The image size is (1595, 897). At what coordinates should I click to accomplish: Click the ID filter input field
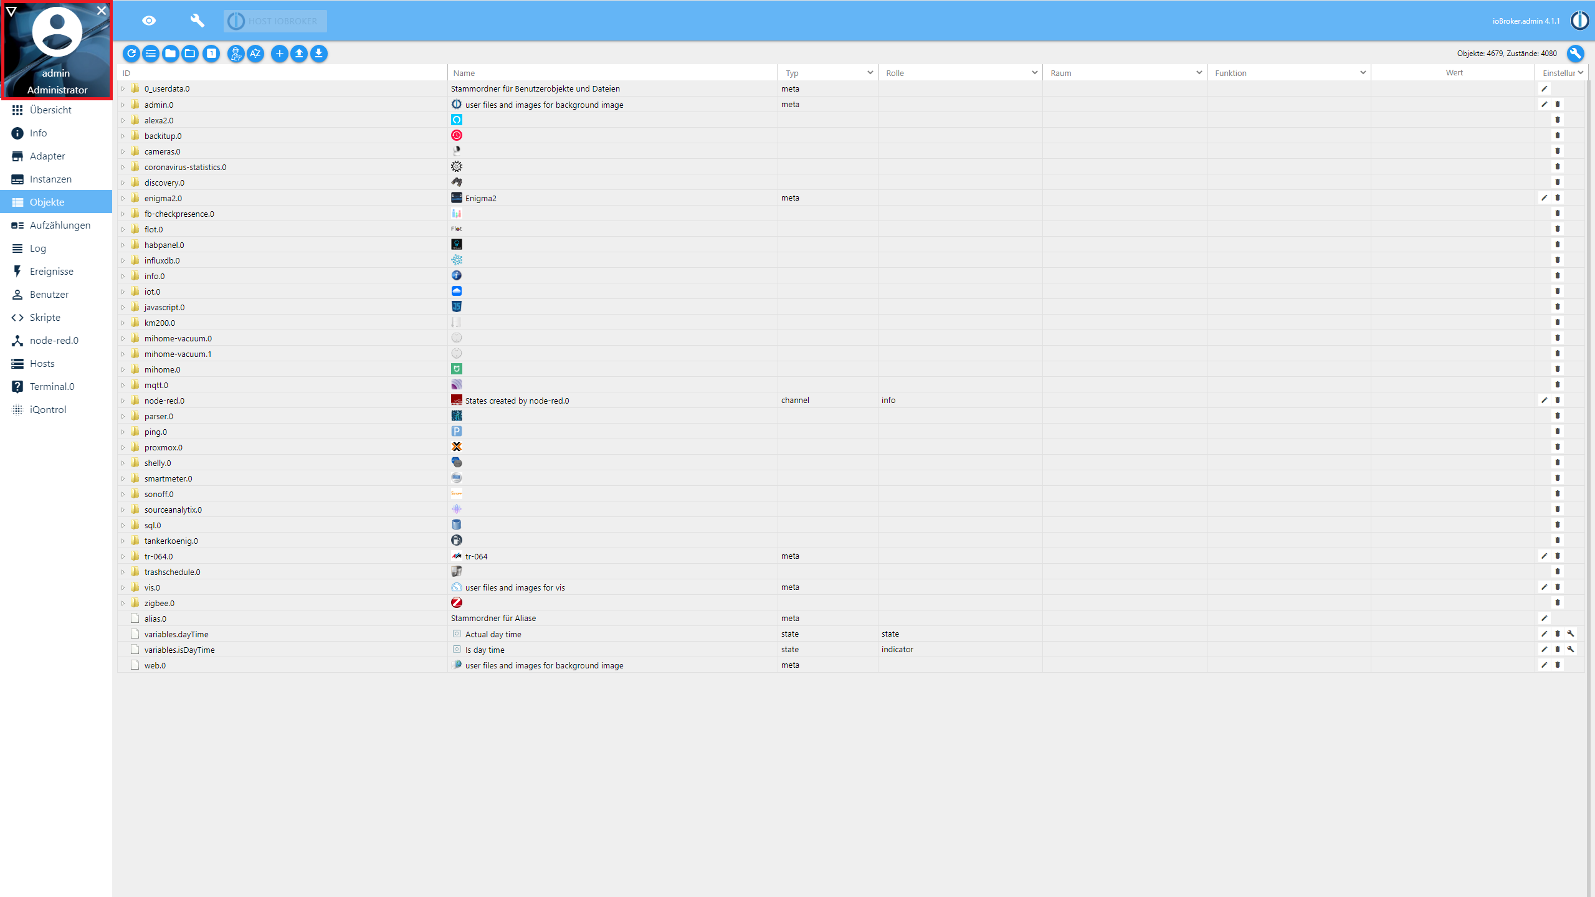(x=280, y=73)
